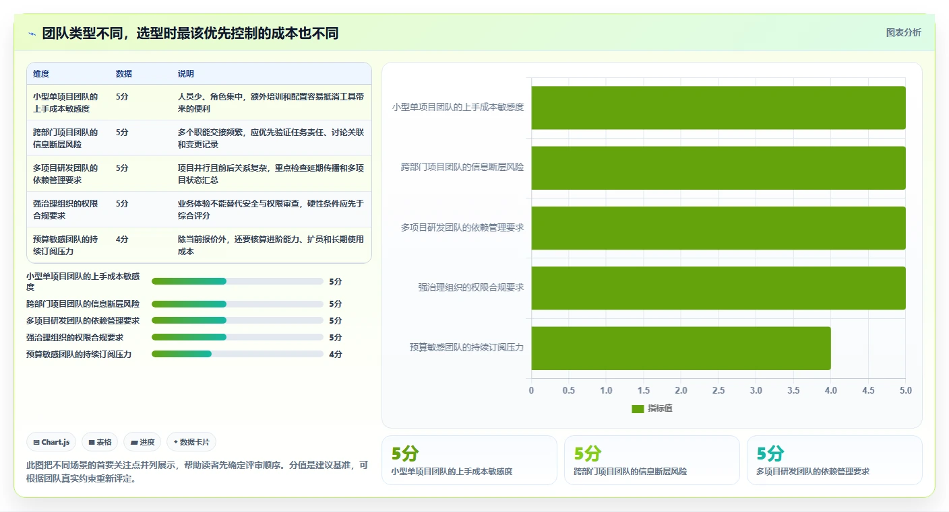Click the 2.5 tick on the x-axis
The width and height of the screenshot is (949, 512).
tap(718, 391)
